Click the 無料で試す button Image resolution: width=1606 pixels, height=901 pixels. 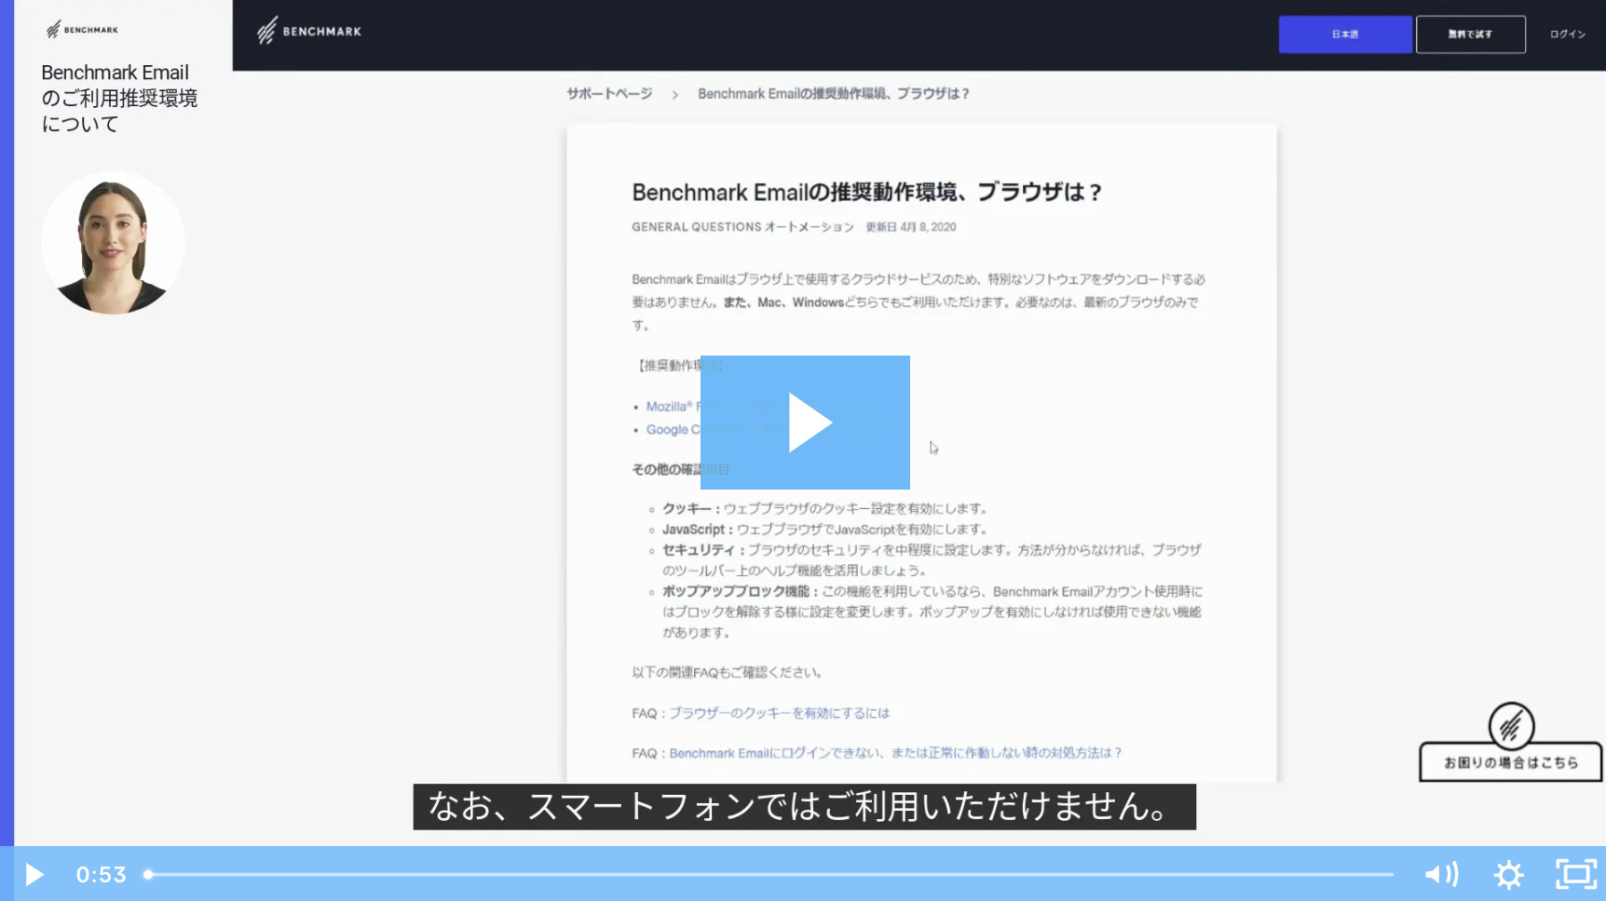(1470, 34)
